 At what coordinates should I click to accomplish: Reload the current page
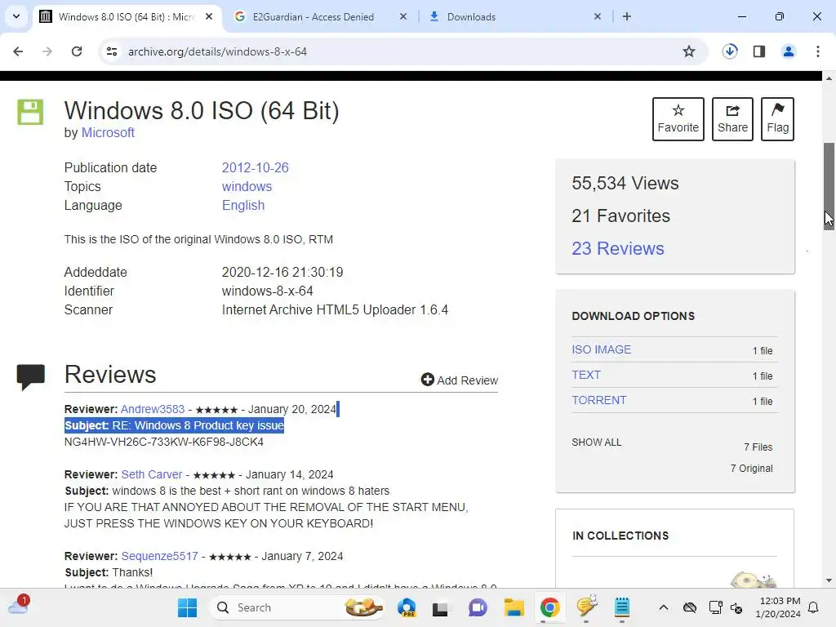[77, 51]
